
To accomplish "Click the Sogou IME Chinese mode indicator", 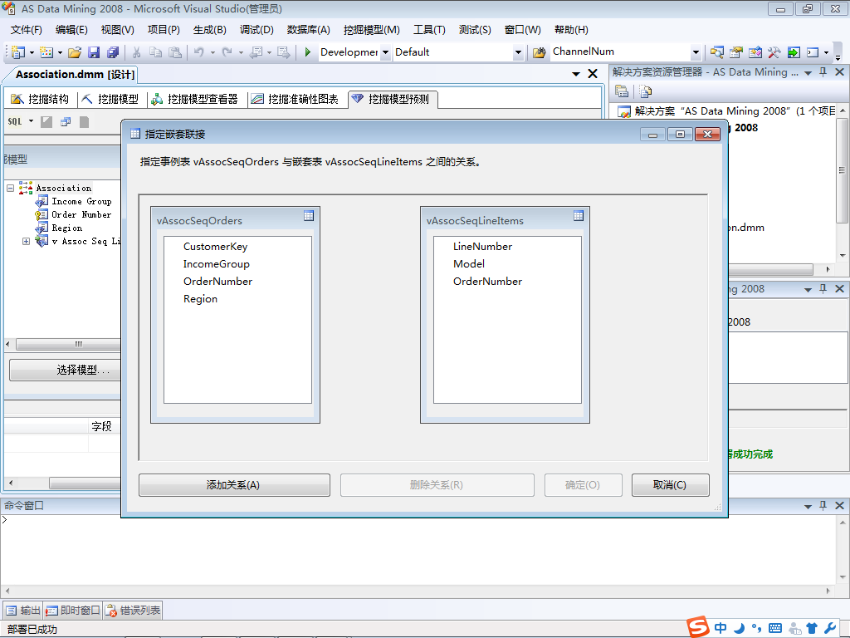I will [721, 628].
